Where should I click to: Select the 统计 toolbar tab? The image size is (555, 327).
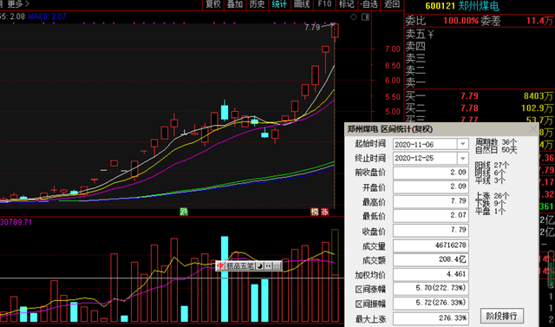279,4
